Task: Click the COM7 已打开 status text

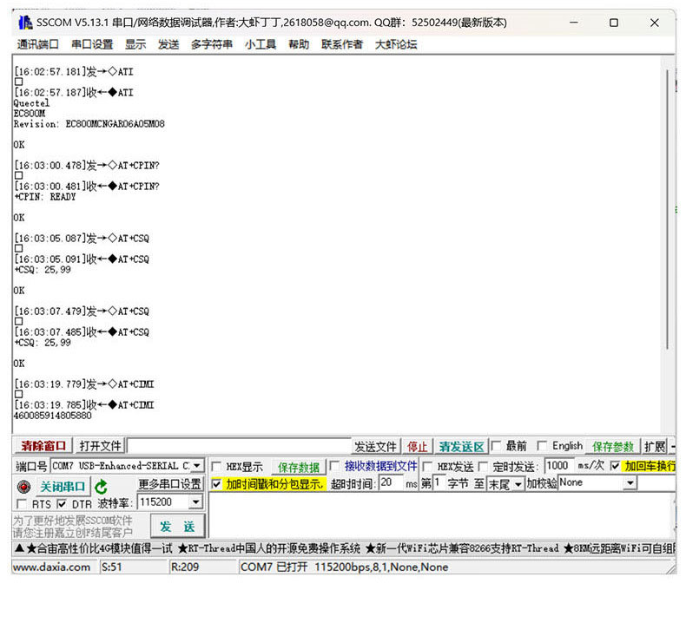Action: (344, 567)
